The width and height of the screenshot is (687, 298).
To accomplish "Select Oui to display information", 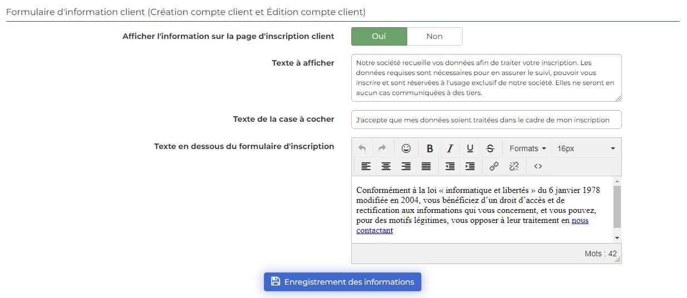I will pyautogui.click(x=379, y=36).
